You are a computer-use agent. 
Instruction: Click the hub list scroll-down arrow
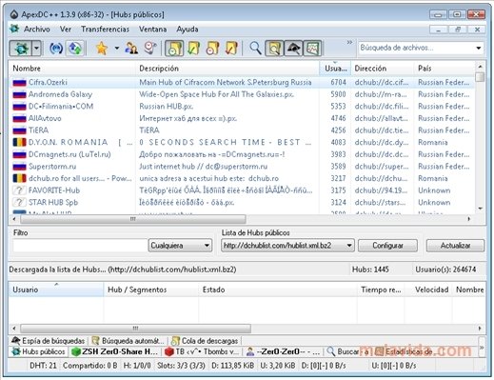481,209
